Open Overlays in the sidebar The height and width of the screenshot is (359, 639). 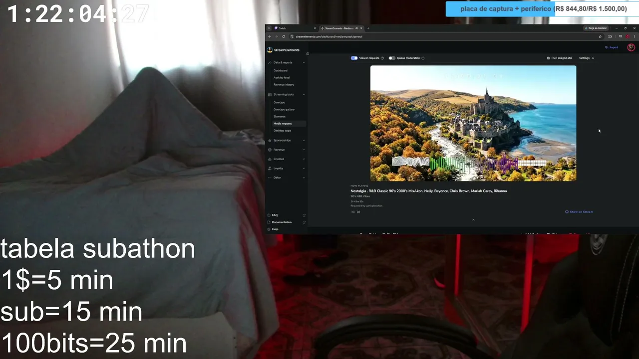[279, 102]
